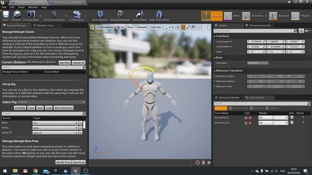This screenshot has width=312, height=175.
Task: Open the Root target bone dropdown
Action: 55,123
